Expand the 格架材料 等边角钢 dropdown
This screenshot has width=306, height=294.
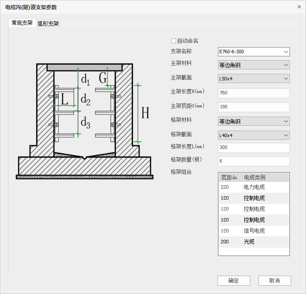coord(254,121)
